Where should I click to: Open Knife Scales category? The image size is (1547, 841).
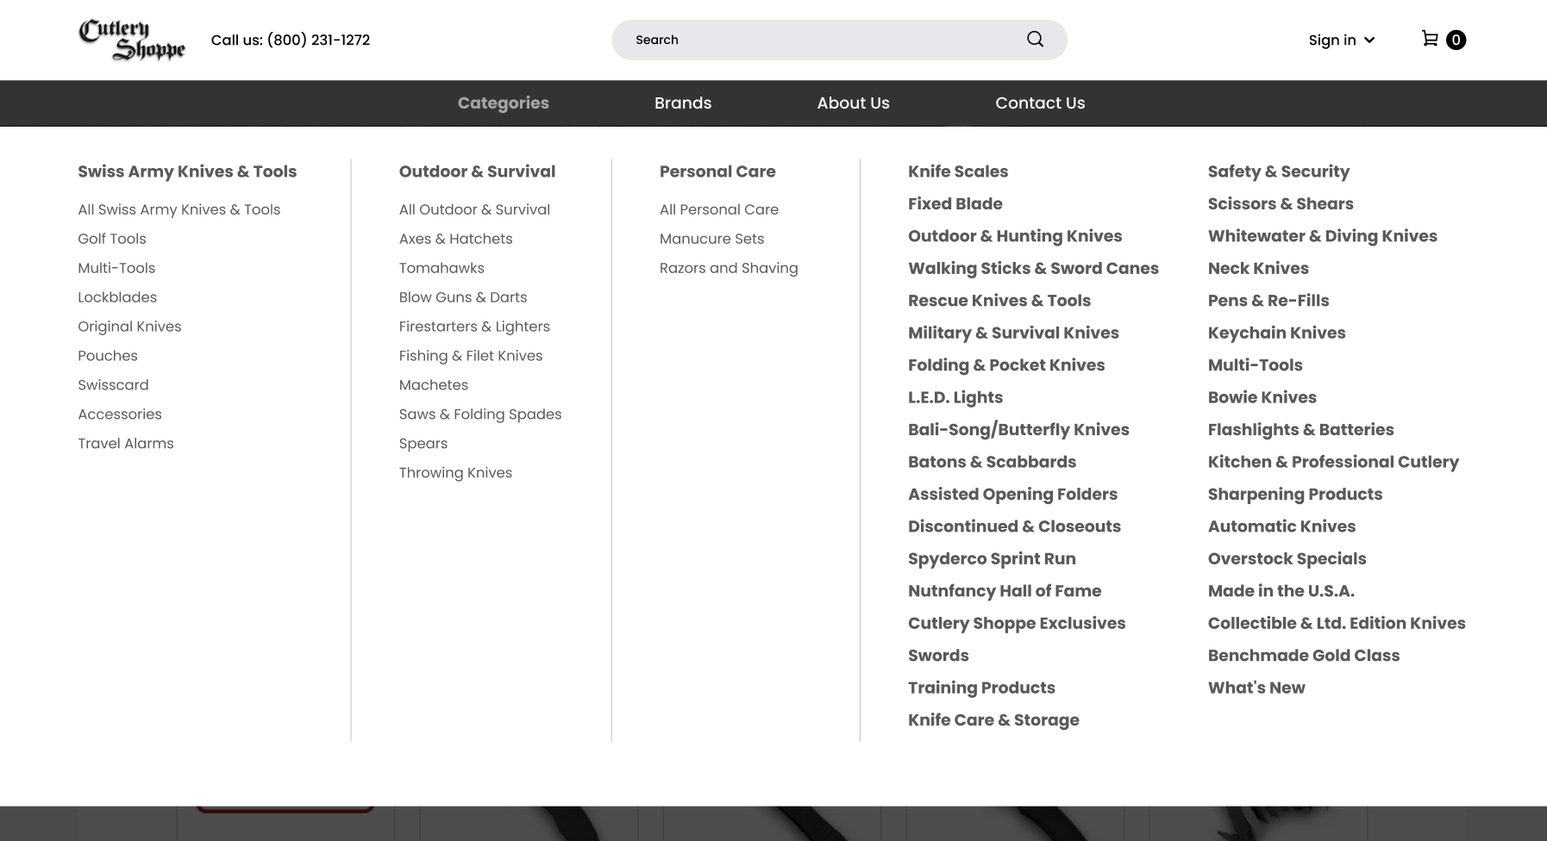click(958, 171)
